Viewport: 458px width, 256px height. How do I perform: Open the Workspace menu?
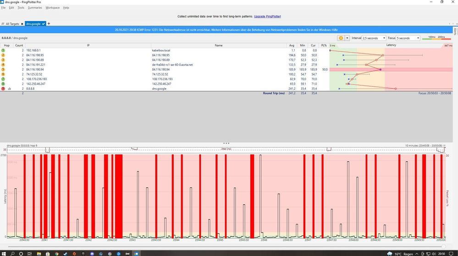click(53, 8)
